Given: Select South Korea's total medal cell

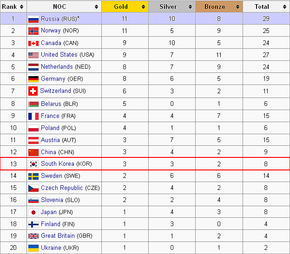Looking at the screenshot, I should pos(266,164).
